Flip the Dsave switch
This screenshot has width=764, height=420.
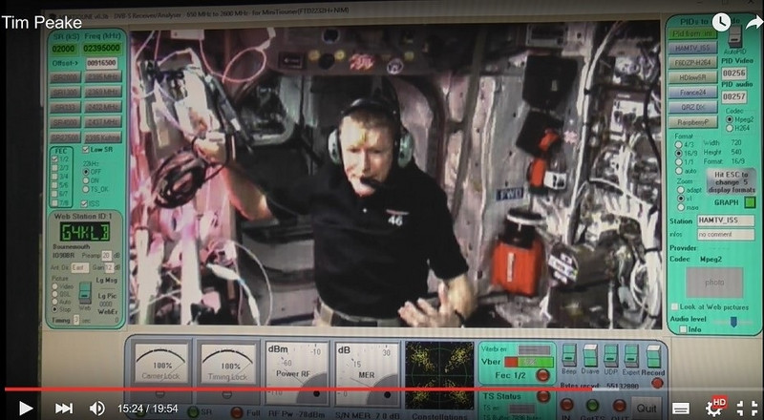point(590,356)
